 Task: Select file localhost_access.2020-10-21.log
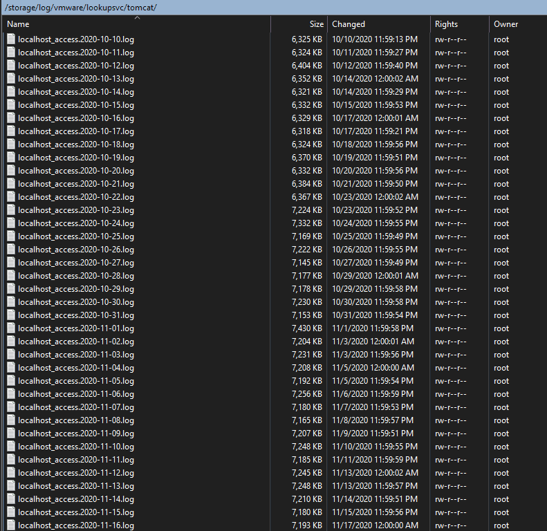pos(76,184)
